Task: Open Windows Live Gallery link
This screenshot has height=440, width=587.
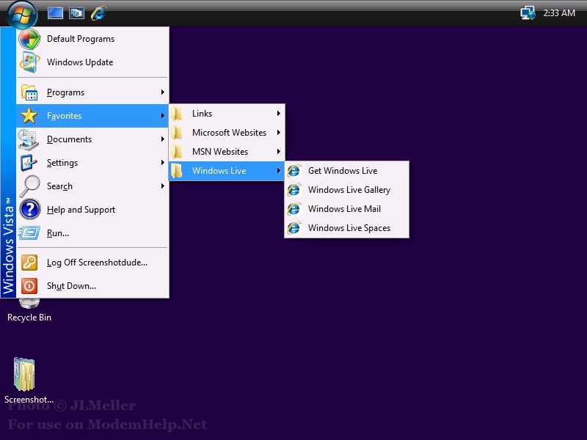Action: 349,190
